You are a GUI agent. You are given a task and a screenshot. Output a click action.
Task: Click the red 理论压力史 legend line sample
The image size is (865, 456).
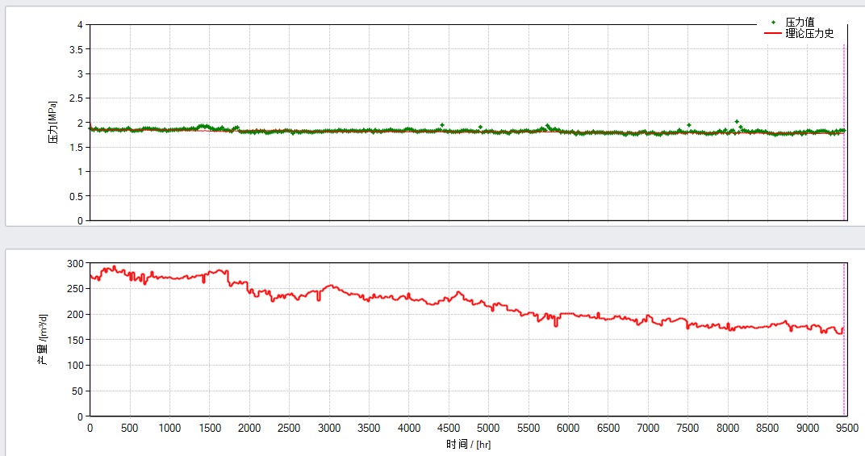click(772, 34)
